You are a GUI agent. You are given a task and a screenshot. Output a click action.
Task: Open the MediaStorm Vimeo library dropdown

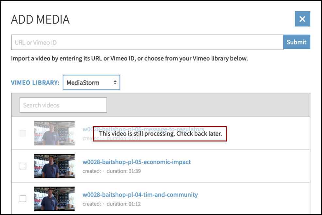pyautogui.click(x=91, y=83)
